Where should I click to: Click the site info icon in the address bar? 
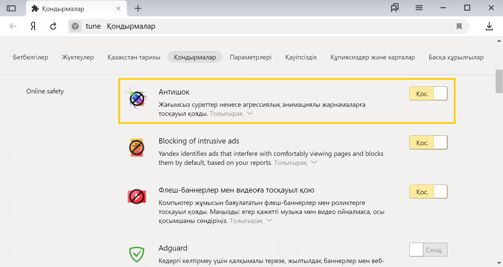(76, 26)
